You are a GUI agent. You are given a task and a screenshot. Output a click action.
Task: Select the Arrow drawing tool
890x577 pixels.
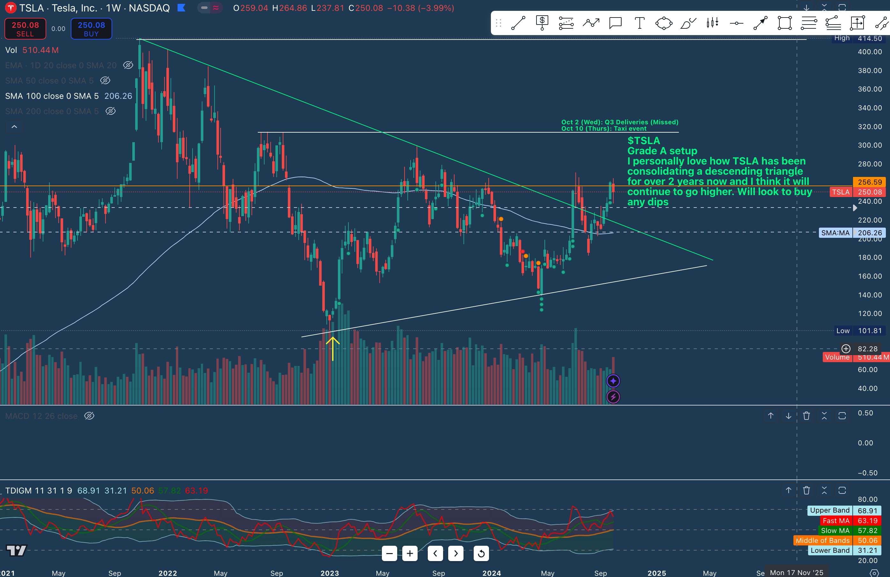click(x=761, y=23)
